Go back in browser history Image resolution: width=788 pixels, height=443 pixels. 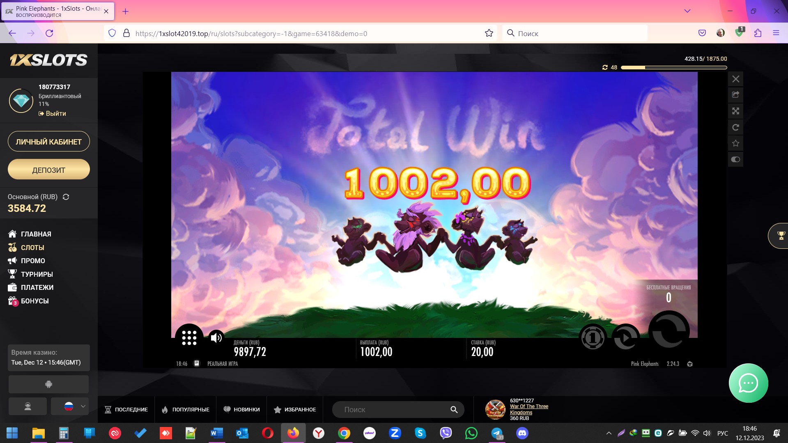coord(12,33)
